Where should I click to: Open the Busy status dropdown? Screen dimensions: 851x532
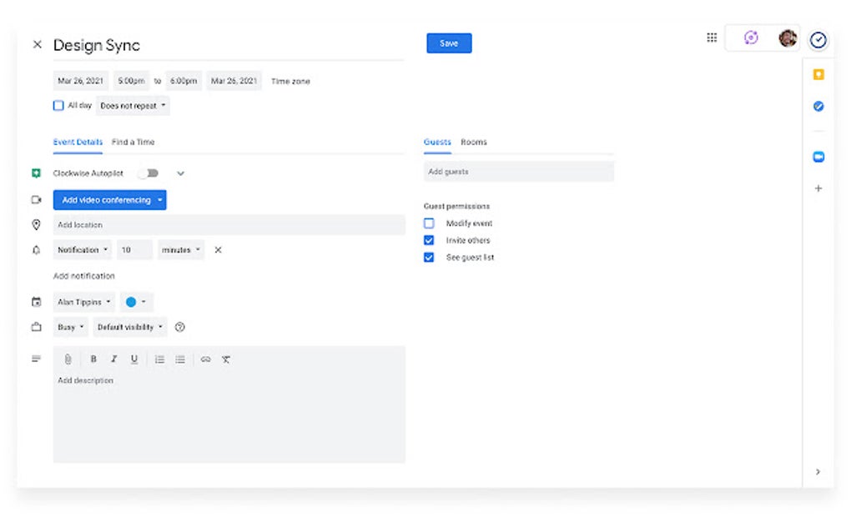click(71, 327)
